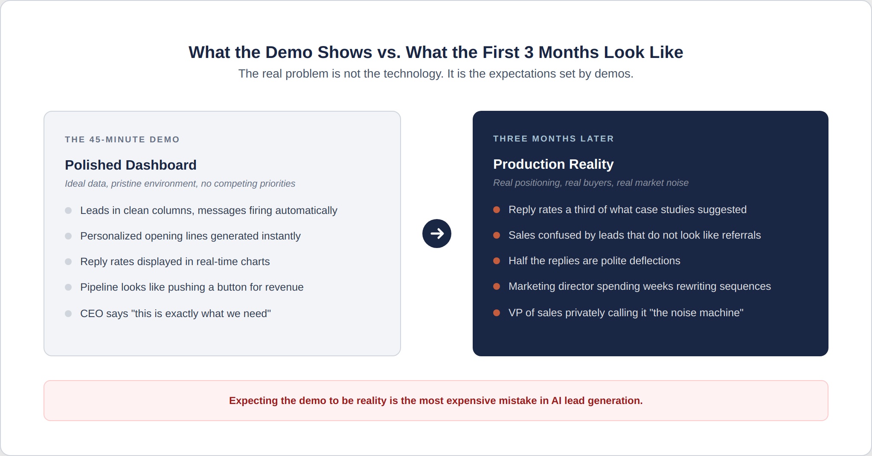The width and height of the screenshot is (872, 456).
Task: Click 'Marketing director spending weeks rewriting sequences'
Action: 639,286
